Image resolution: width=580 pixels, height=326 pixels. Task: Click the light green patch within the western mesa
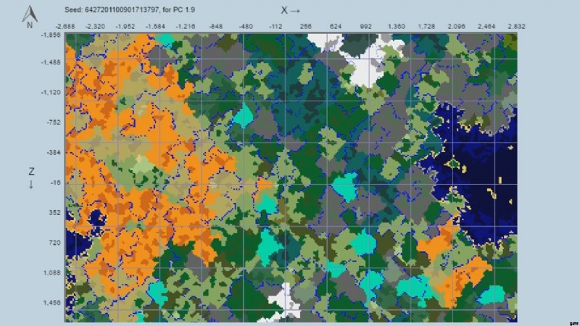141,165
